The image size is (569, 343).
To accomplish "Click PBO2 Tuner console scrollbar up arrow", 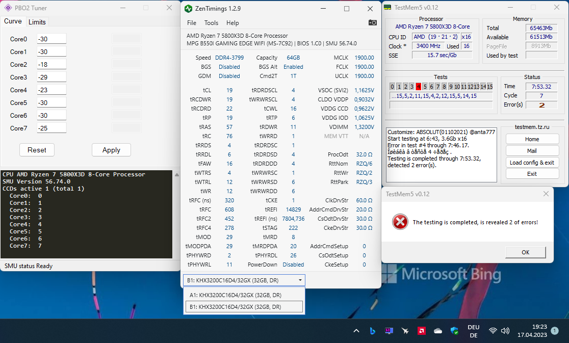I will pos(177,174).
